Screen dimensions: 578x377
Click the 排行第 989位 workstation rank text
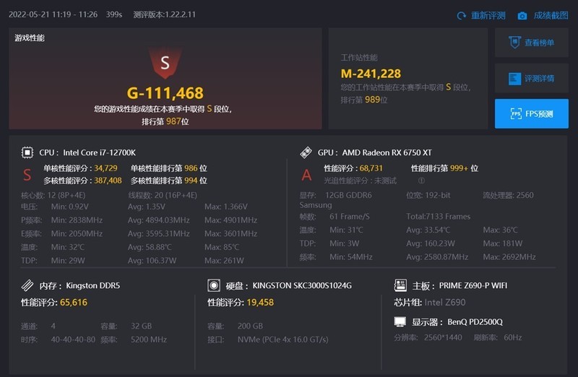pyautogui.click(x=364, y=100)
